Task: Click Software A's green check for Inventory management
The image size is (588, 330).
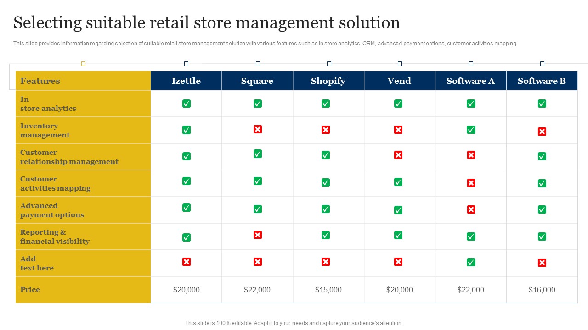Action: coord(471,130)
